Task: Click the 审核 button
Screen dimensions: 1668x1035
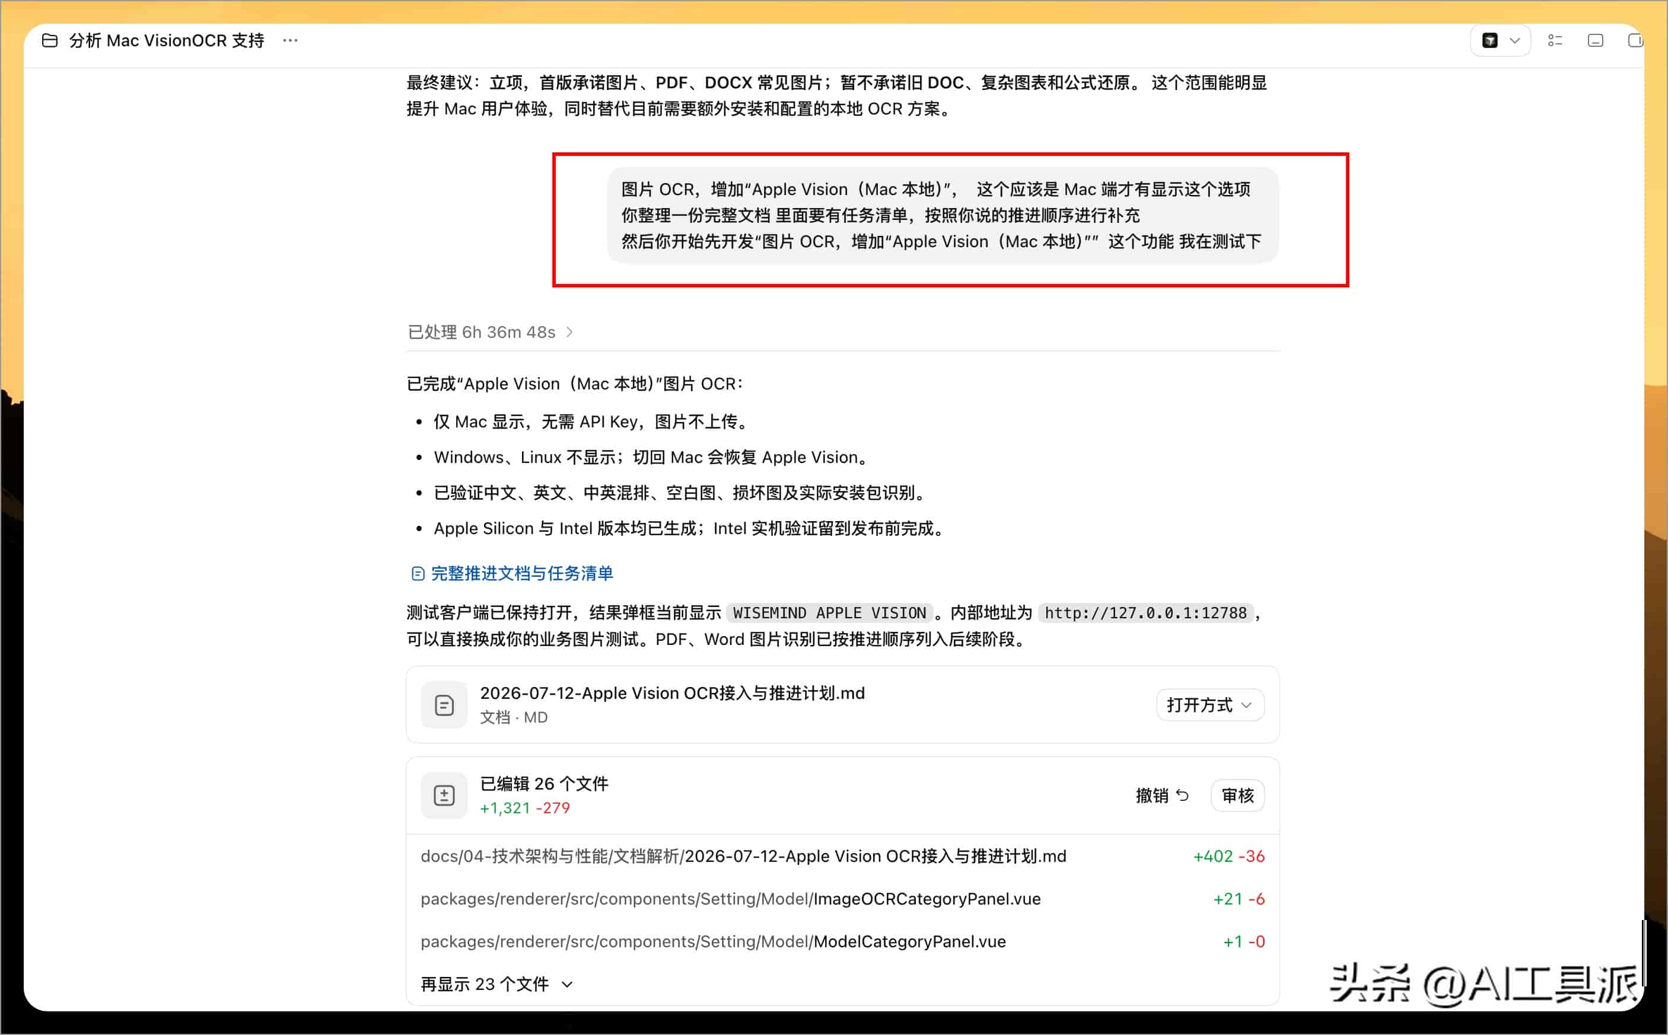Action: pos(1237,796)
